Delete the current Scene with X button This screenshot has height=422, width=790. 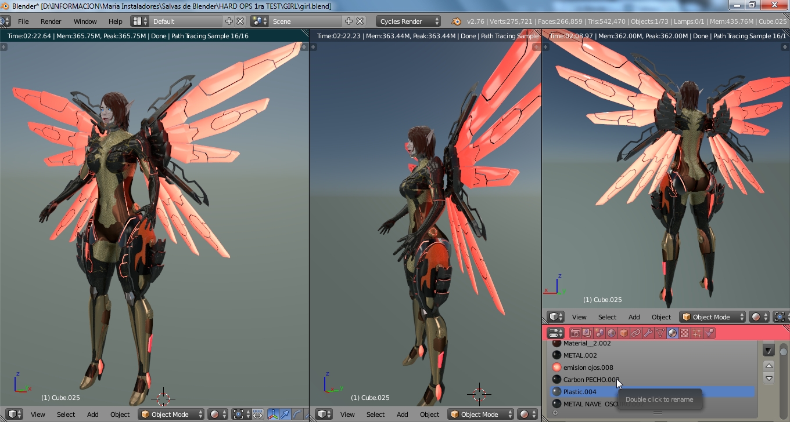point(360,21)
